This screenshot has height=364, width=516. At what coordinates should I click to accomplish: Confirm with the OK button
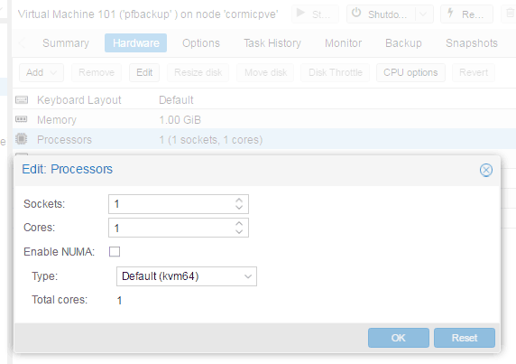coord(399,338)
